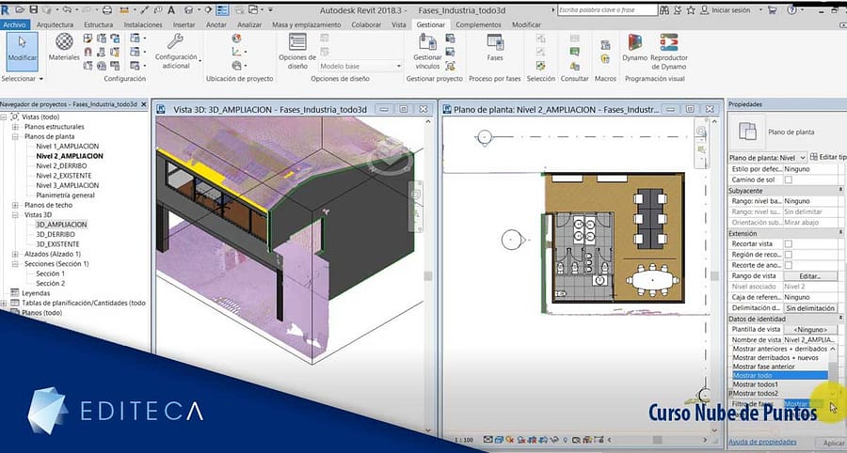Click the Revit application logo button
847x453 pixels.
[6, 9]
